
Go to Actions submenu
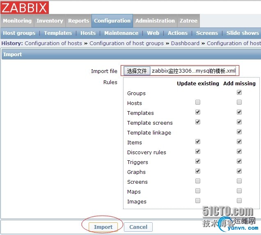point(178,33)
